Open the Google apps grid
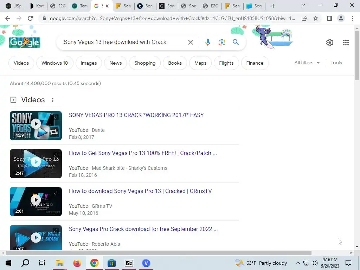 tap(346, 43)
